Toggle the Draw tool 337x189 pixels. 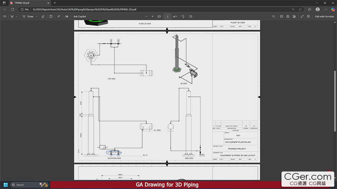28,16
